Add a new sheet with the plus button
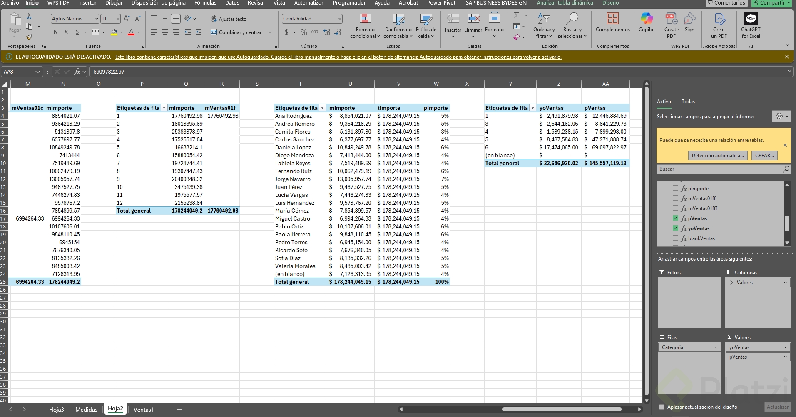The height and width of the screenshot is (417, 796). click(179, 410)
